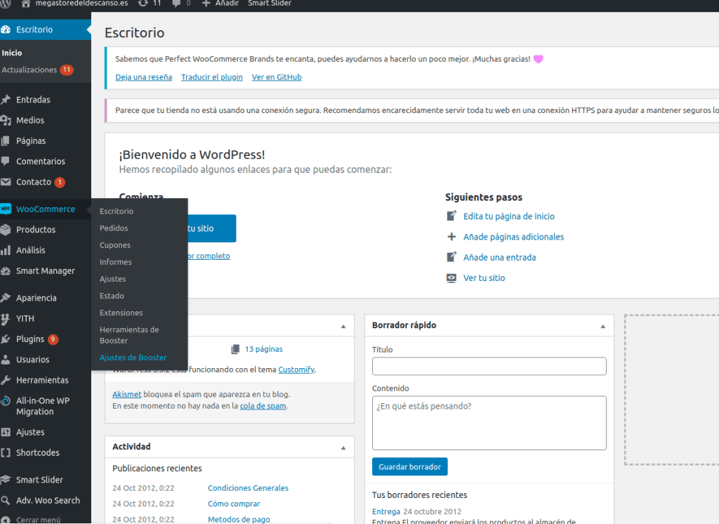The width and height of the screenshot is (719, 524).
Task: Open the Customify theme link
Action: coord(296,370)
